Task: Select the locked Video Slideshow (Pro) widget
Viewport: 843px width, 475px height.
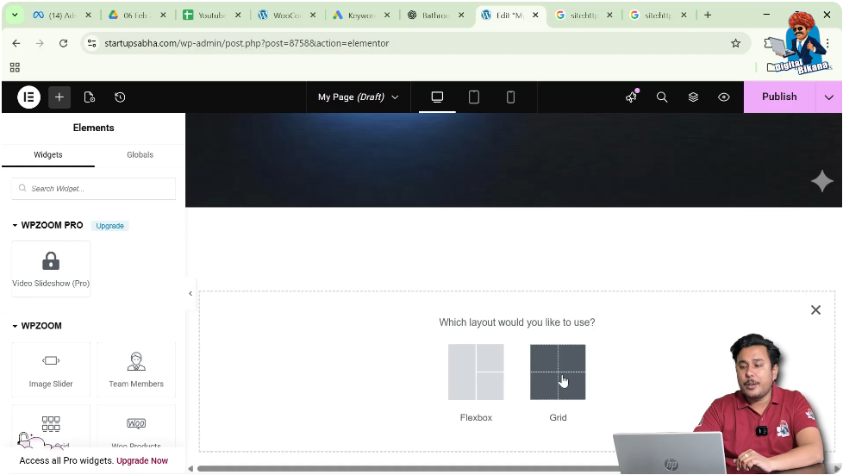Action: click(x=51, y=268)
